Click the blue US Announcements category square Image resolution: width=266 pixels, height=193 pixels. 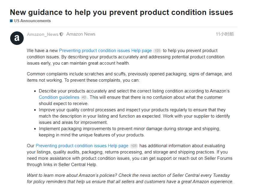tap(11, 21)
